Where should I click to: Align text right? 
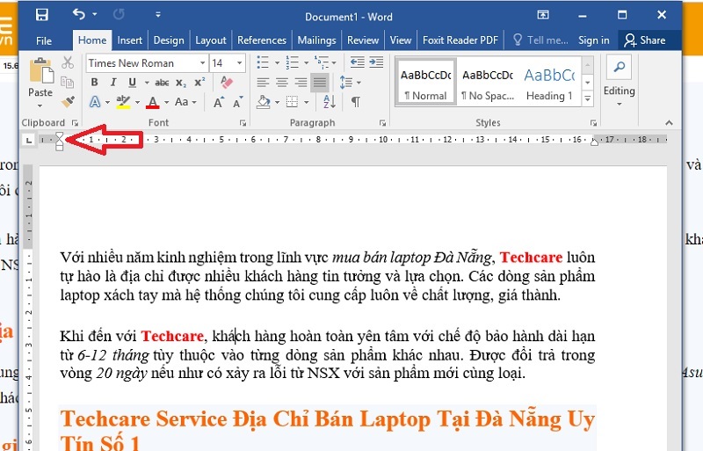[x=301, y=83]
